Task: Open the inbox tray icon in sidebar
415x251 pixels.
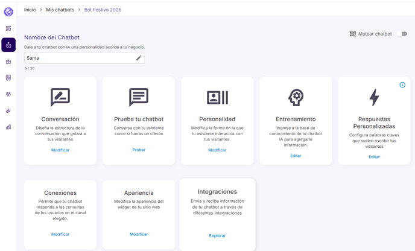Action: (8, 62)
